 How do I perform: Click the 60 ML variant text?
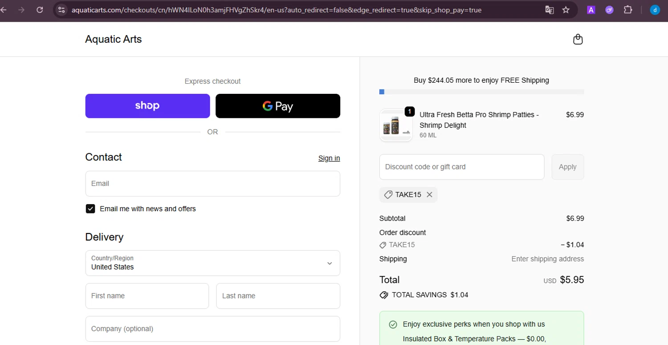(428, 135)
